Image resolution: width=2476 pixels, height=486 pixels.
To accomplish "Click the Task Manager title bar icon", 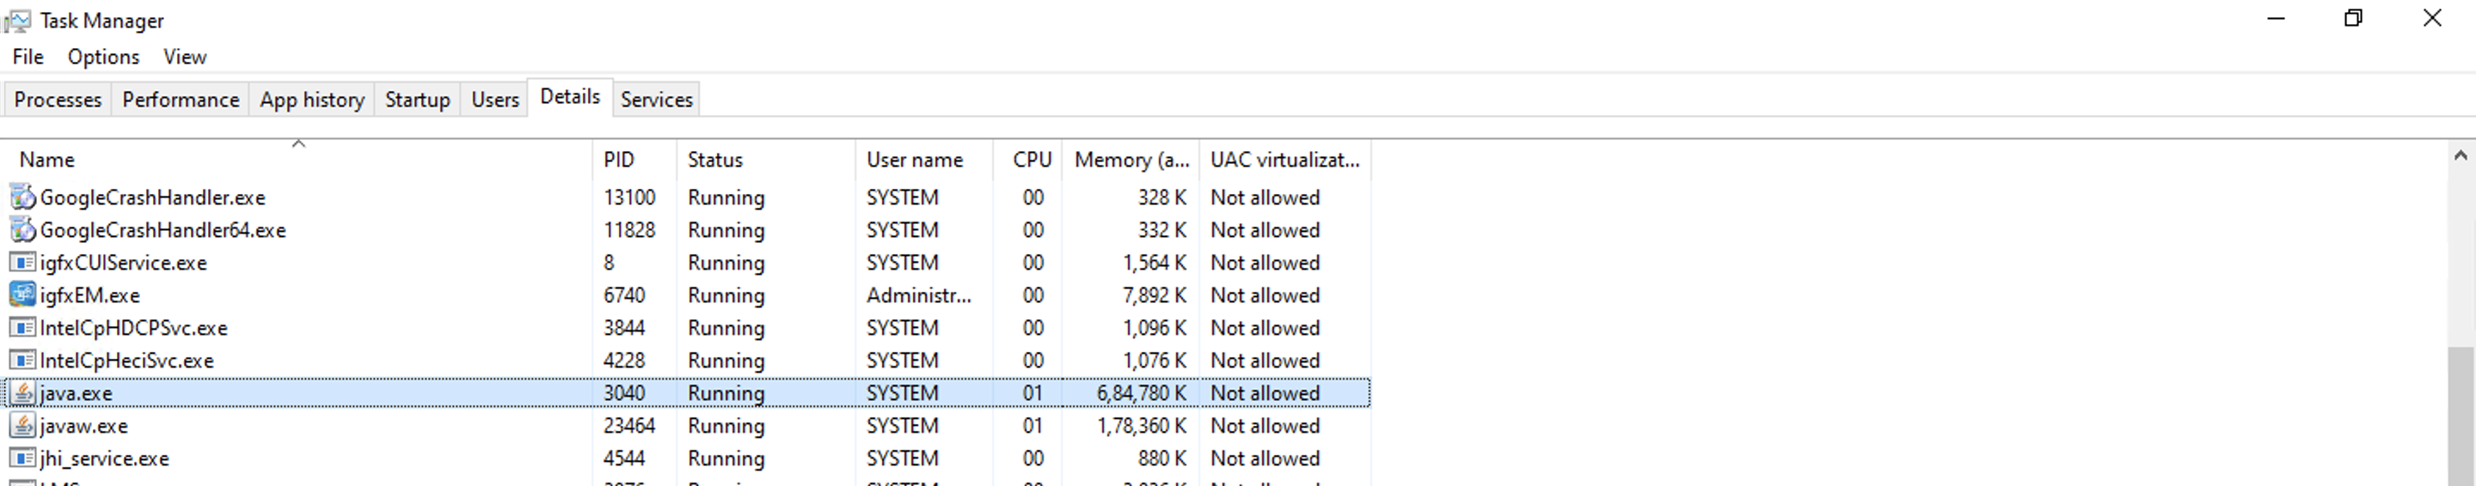I will tap(17, 20).
